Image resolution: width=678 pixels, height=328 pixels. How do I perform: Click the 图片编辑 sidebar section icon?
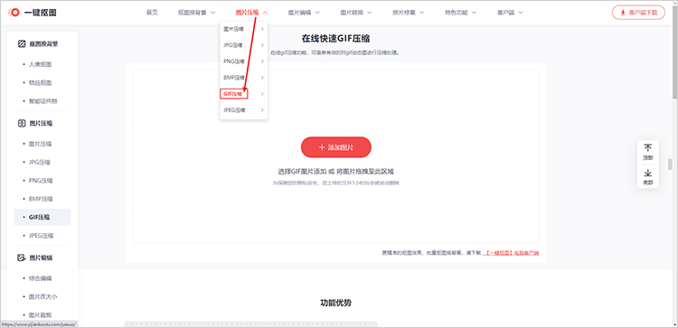[x=22, y=258]
